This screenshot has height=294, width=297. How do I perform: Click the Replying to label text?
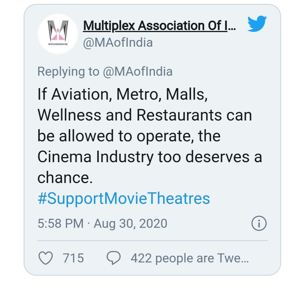point(68,72)
